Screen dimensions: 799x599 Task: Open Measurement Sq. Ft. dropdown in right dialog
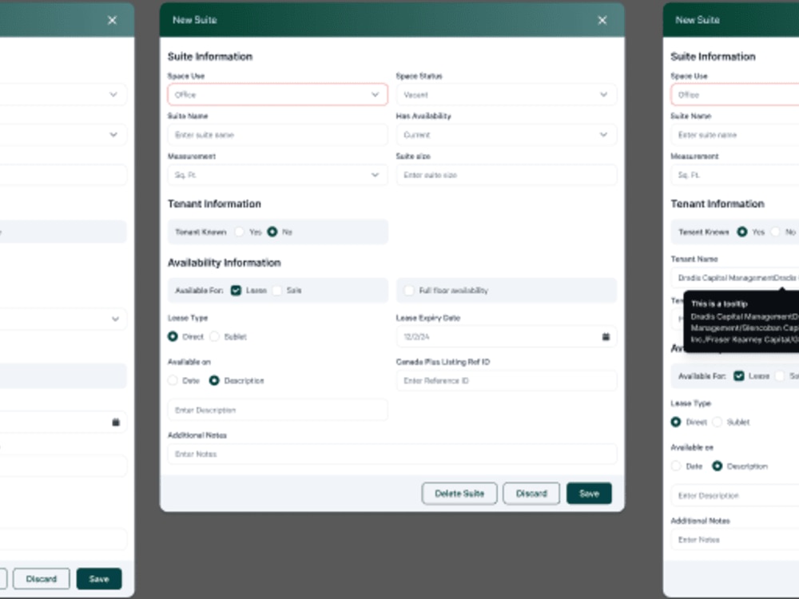(735, 175)
